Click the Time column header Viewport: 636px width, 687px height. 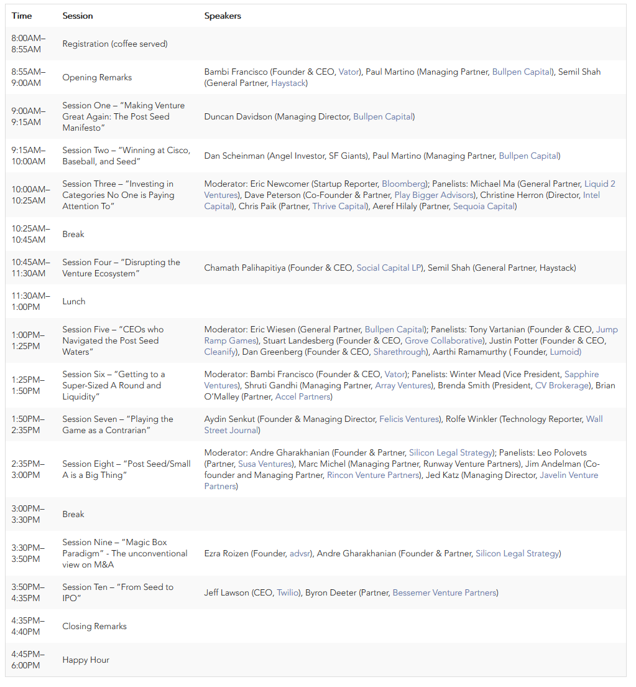[x=22, y=16]
